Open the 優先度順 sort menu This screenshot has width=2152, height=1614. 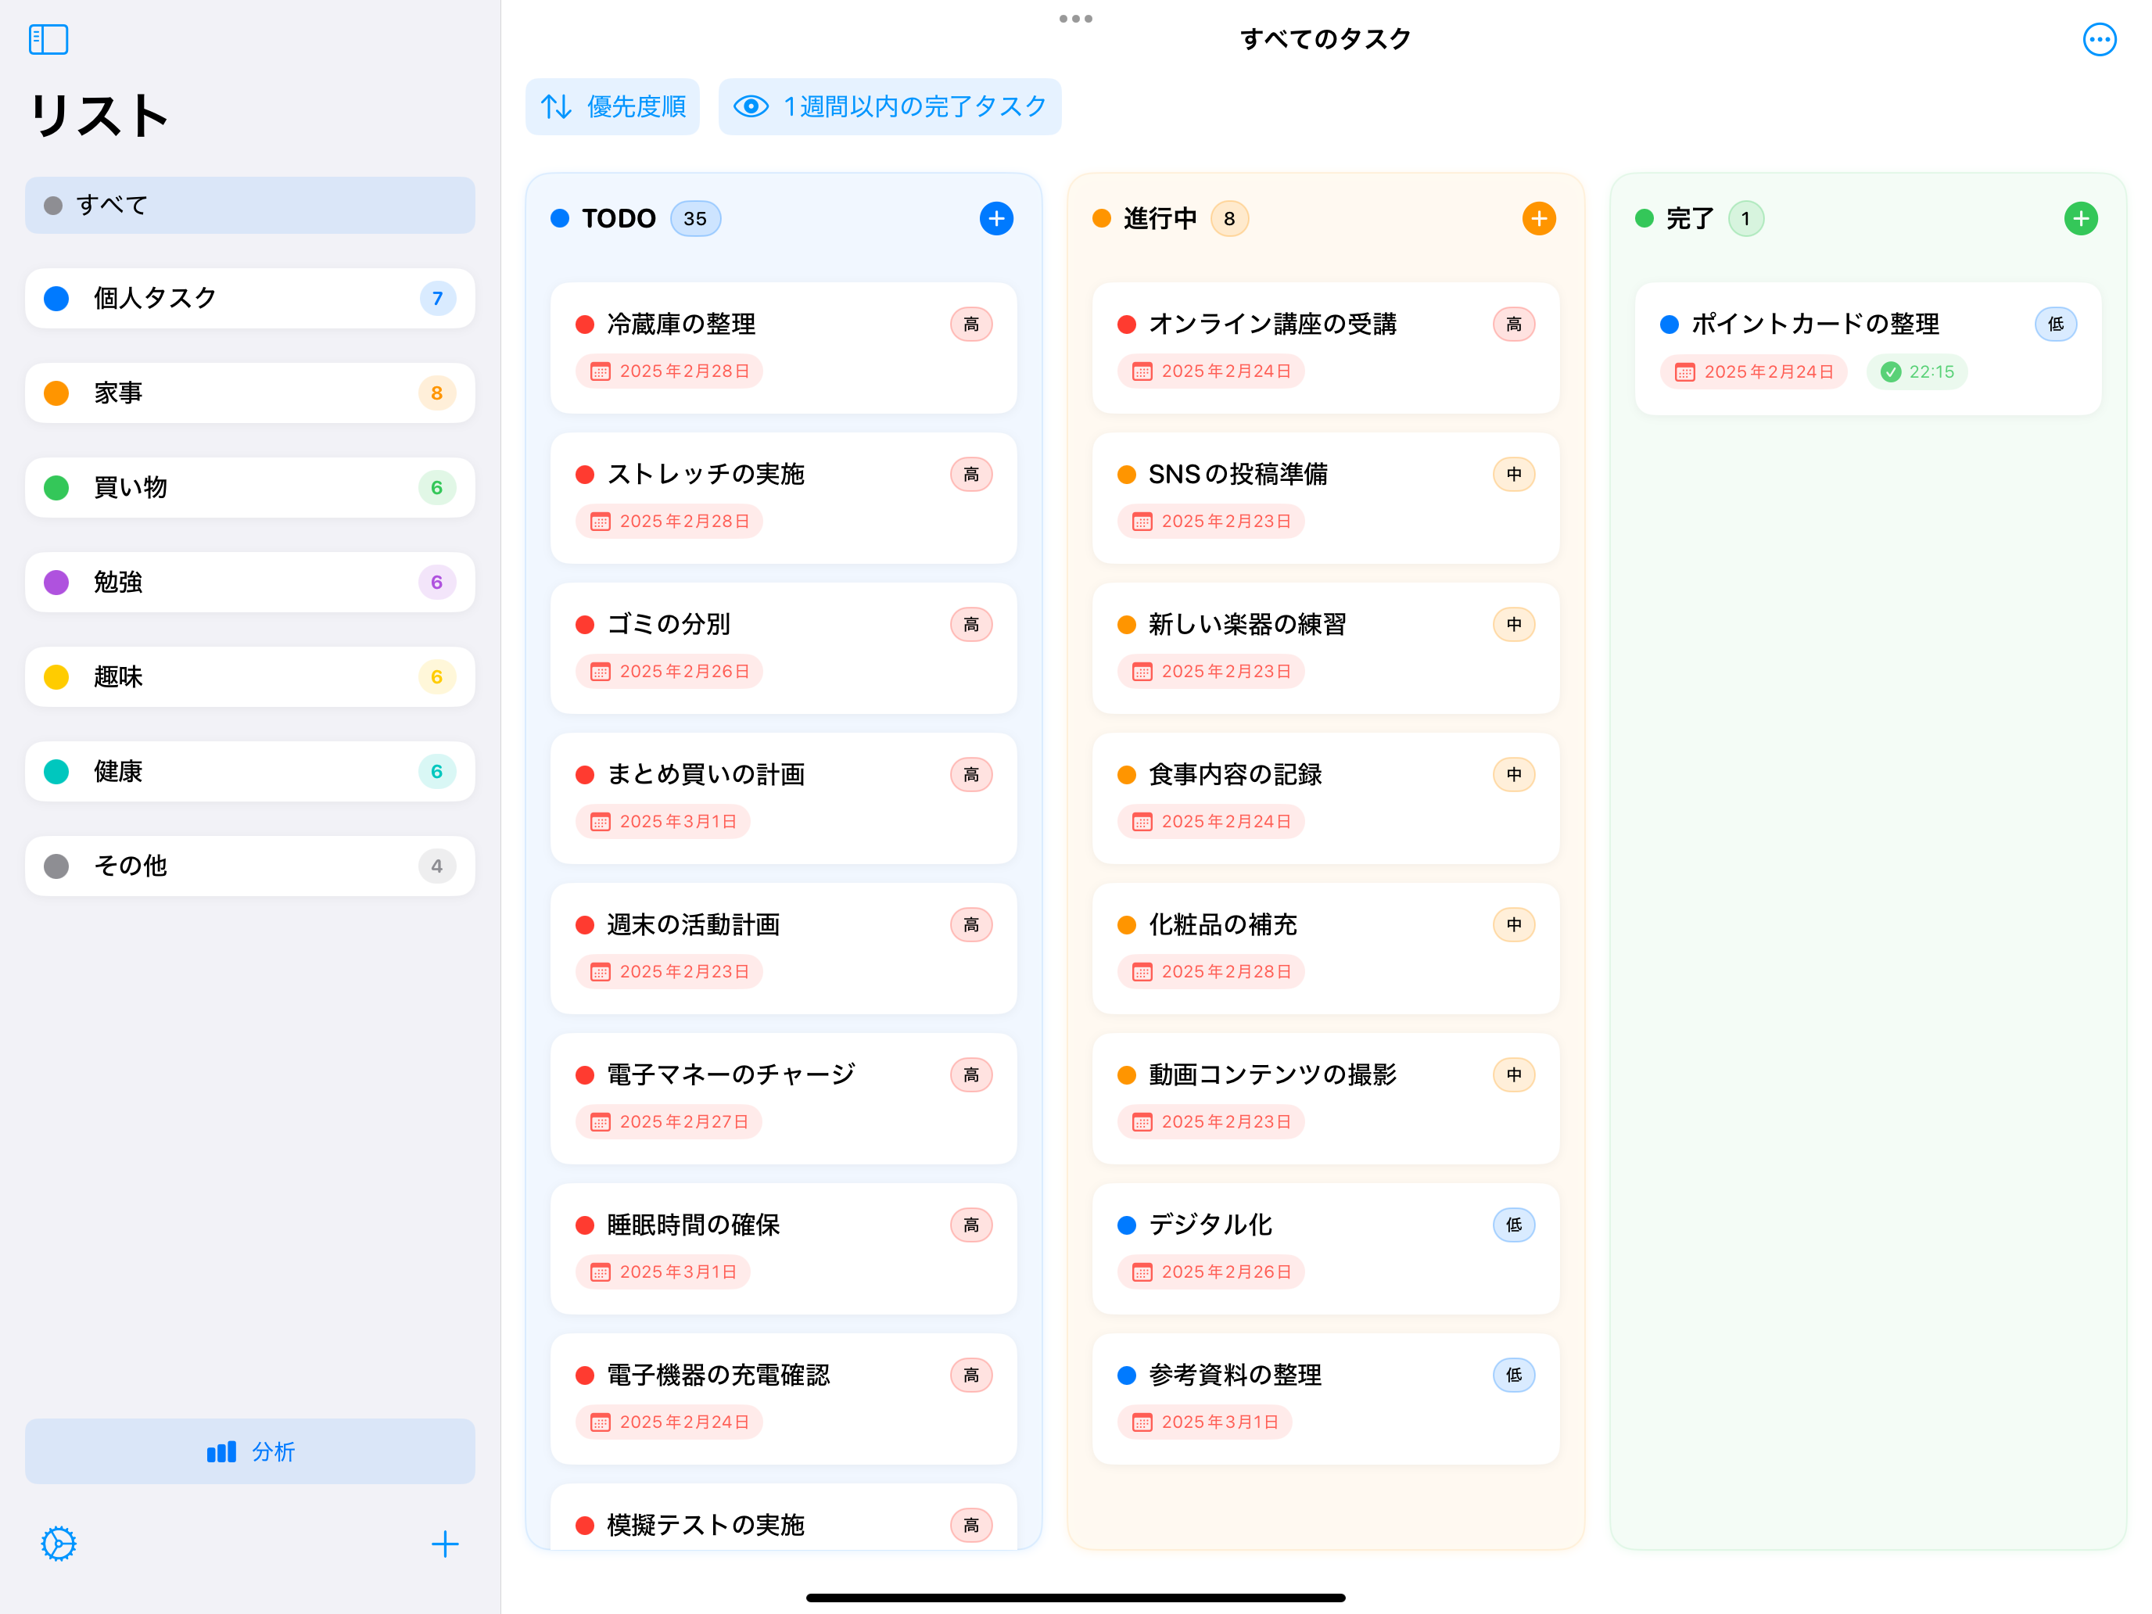tap(613, 106)
